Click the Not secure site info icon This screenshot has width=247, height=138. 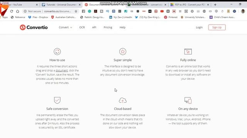point(25,11)
